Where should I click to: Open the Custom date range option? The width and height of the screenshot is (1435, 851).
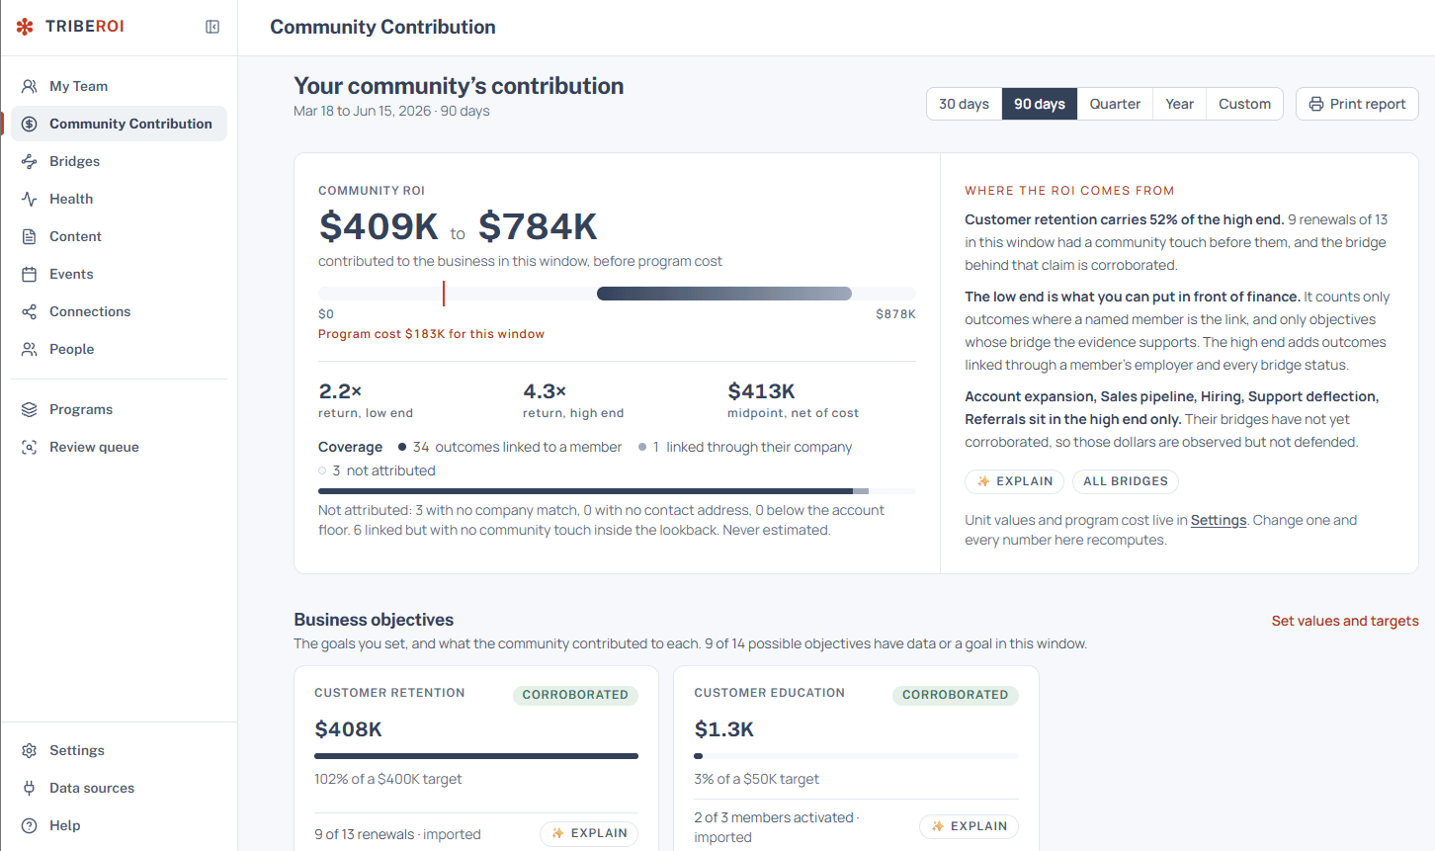[x=1244, y=104]
